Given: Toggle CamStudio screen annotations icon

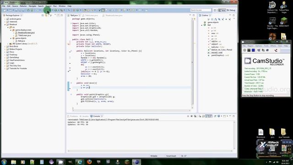Looking at the screenshot, I should coord(259,50).
